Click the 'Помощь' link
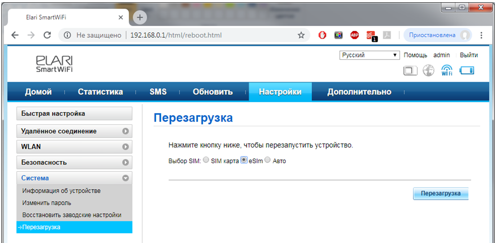Viewport: 497px width, 243px height. (x=415, y=55)
